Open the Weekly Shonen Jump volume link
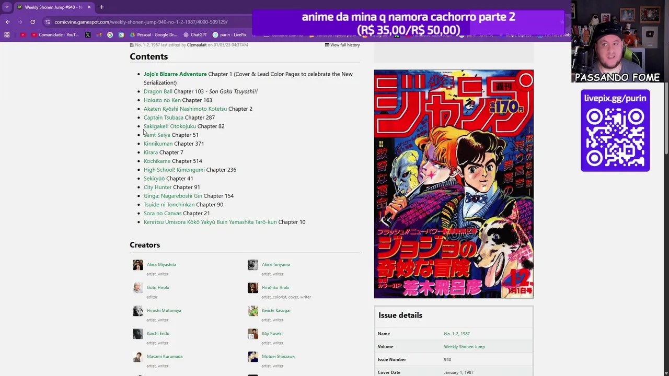The width and height of the screenshot is (669, 376). [465, 347]
